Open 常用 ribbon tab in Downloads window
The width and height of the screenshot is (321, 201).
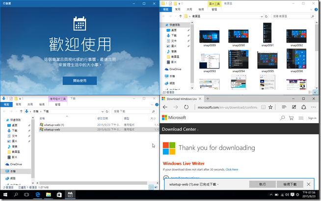(x=19, y=104)
